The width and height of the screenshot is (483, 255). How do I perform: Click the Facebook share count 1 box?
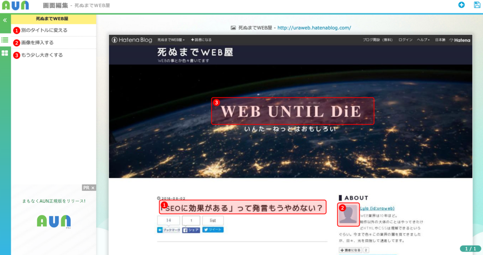tap(191, 221)
